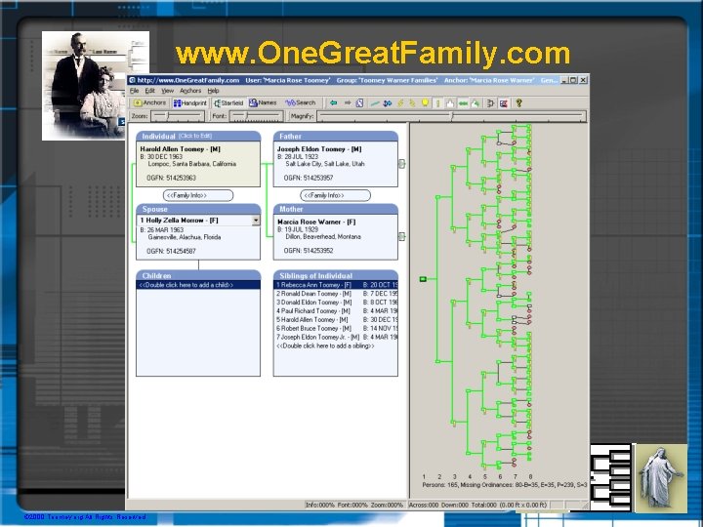Click the page document toolbar icon
Screen dimensions: 703x527
point(359,103)
